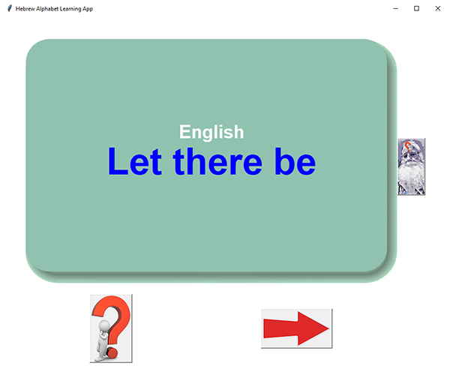The width and height of the screenshot is (450, 381).
Task: Minimize the Hebrew Alphabet Learning App window
Action: pos(395,8)
